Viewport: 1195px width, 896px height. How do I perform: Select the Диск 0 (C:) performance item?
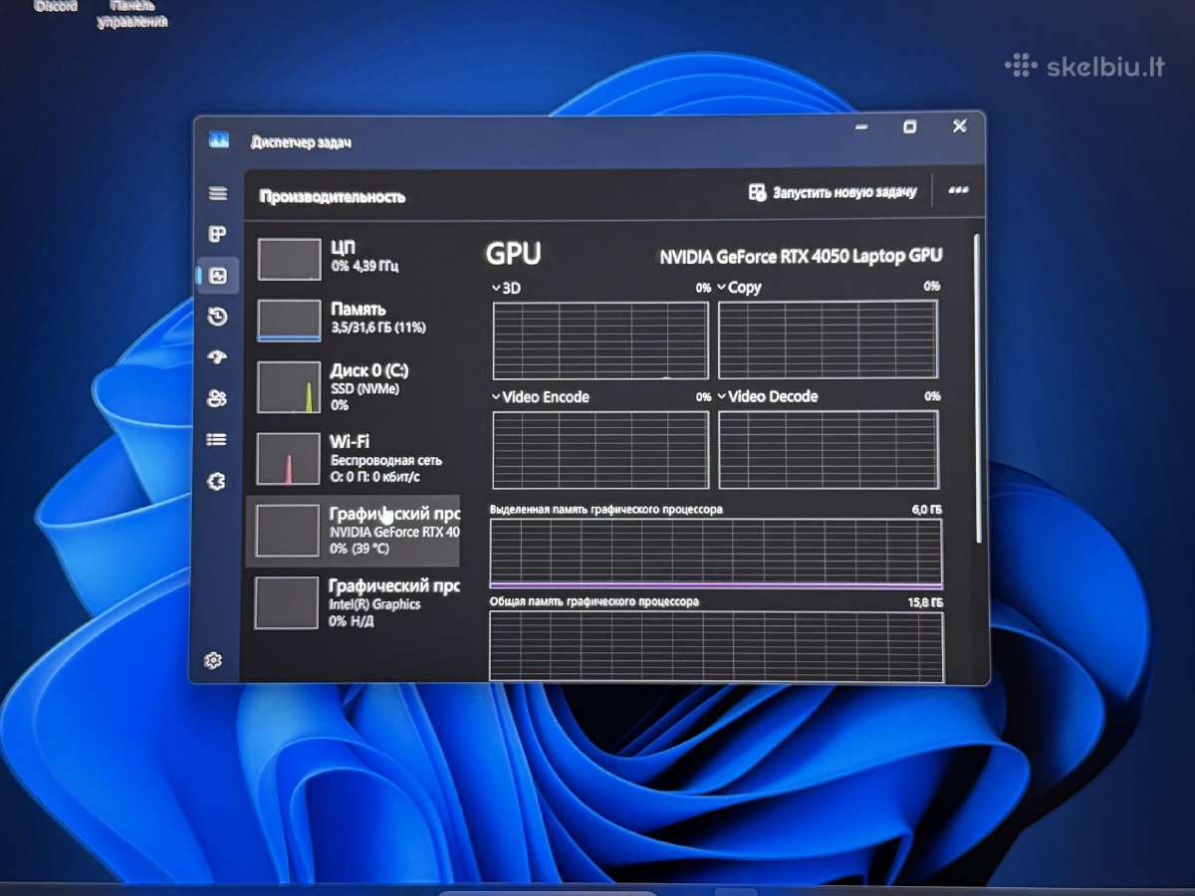[x=354, y=386]
